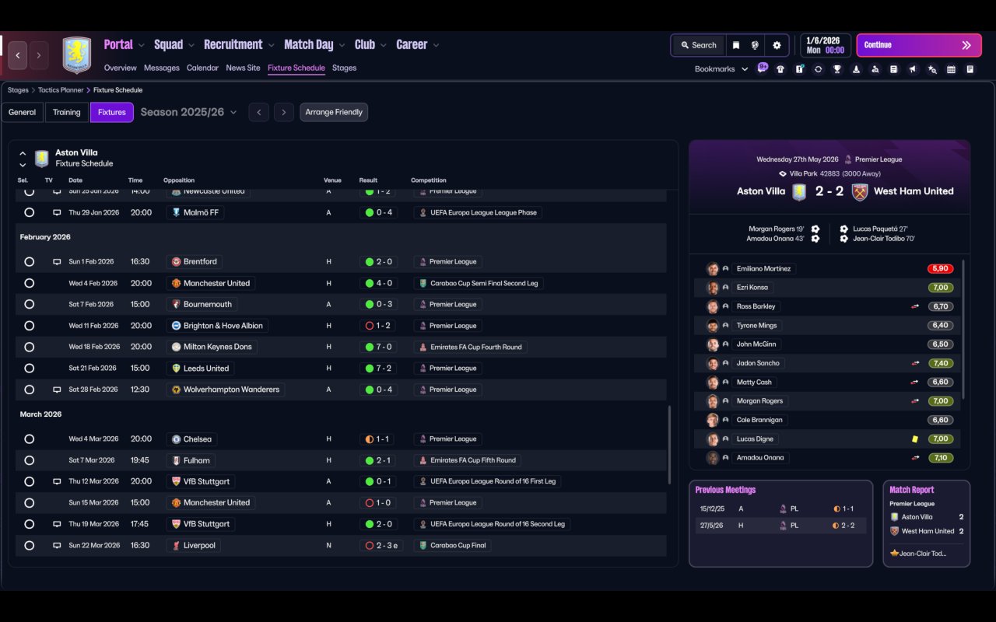The image size is (996, 622).
Task: Select the Milton Keynes Dons fixture radio
Action: pyautogui.click(x=29, y=347)
